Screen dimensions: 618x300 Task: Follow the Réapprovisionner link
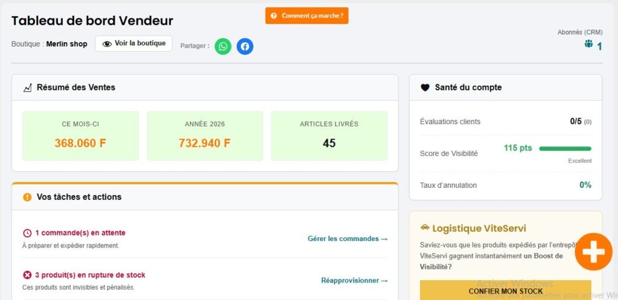click(x=354, y=280)
